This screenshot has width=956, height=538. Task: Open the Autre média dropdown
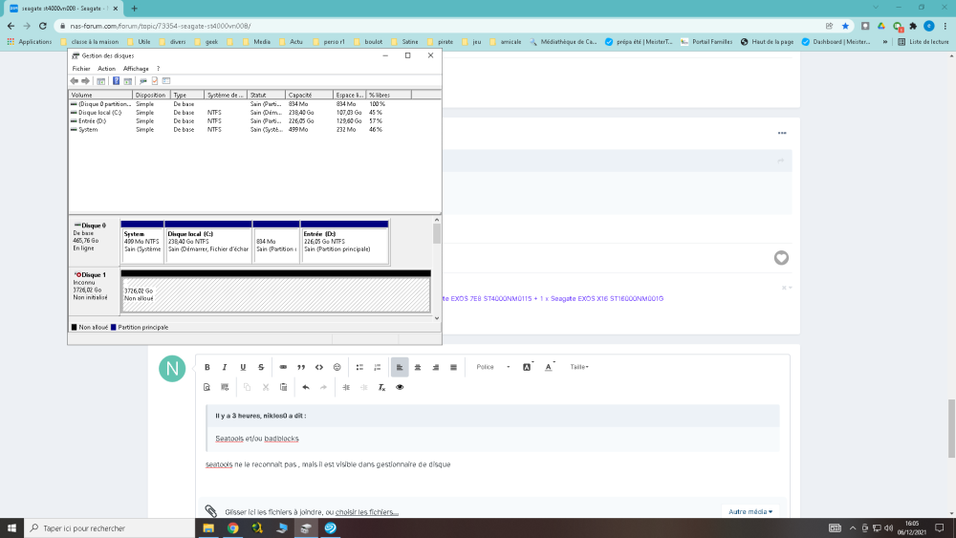(x=750, y=512)
